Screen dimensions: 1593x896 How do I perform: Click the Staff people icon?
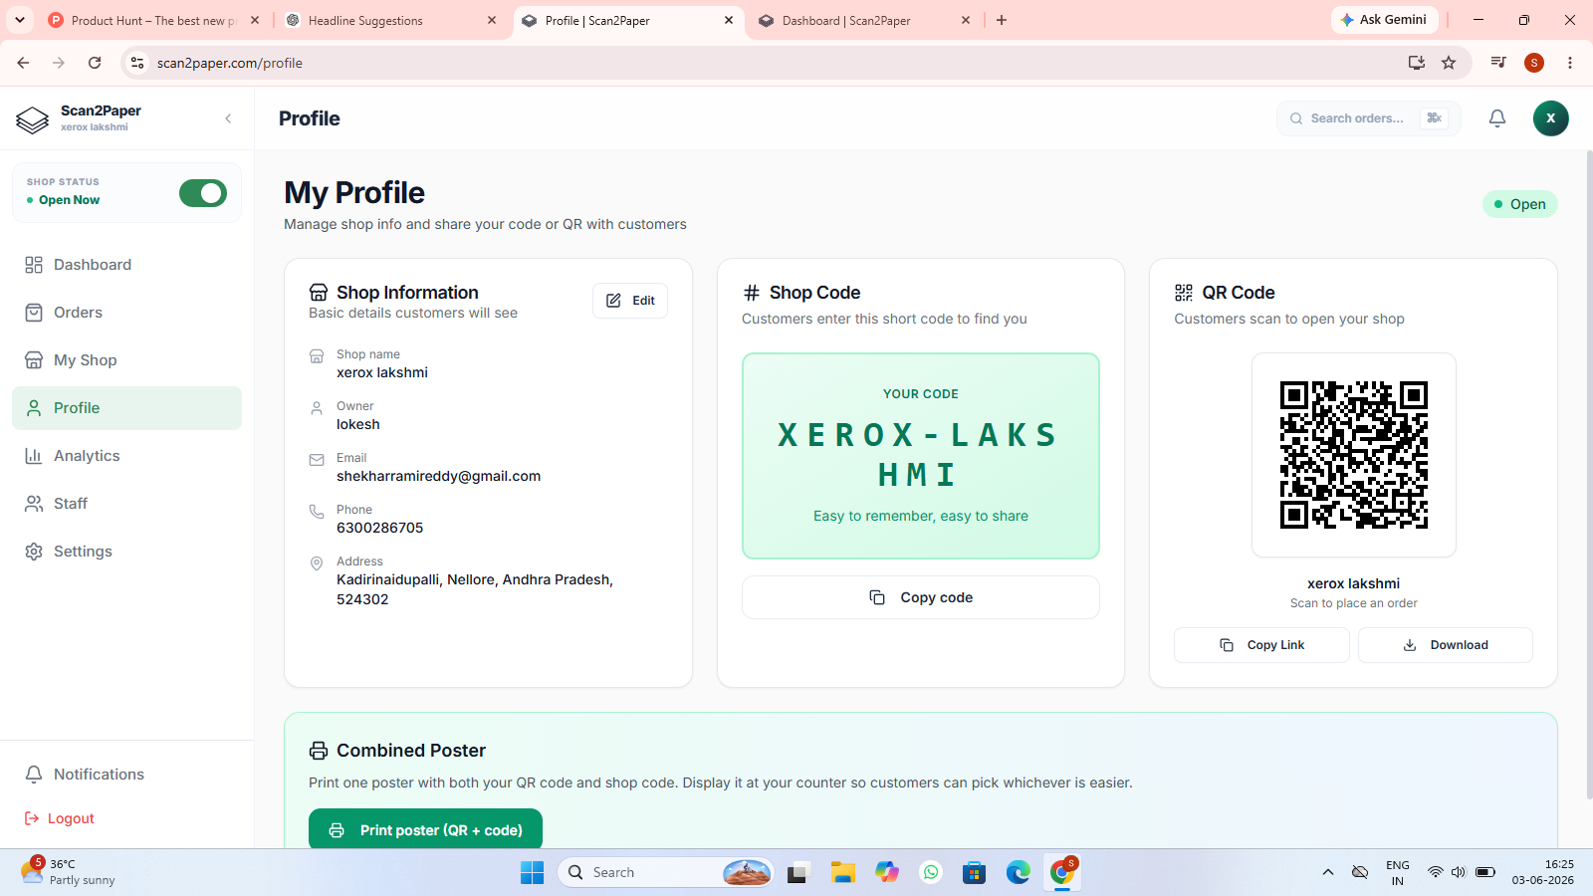(34, 504)
